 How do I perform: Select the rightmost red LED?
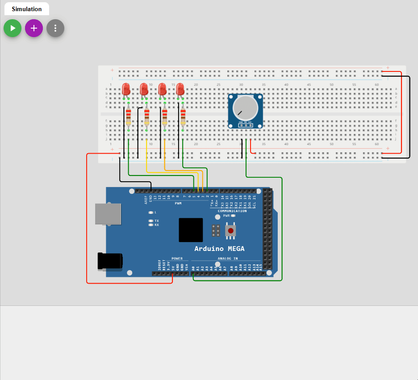coord(180,89)
